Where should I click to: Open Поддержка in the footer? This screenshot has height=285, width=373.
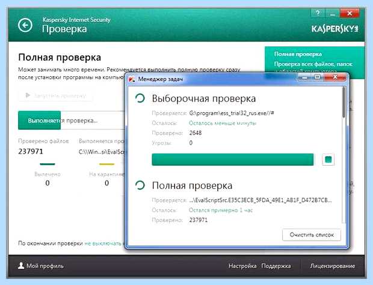(x=276, y=266)
